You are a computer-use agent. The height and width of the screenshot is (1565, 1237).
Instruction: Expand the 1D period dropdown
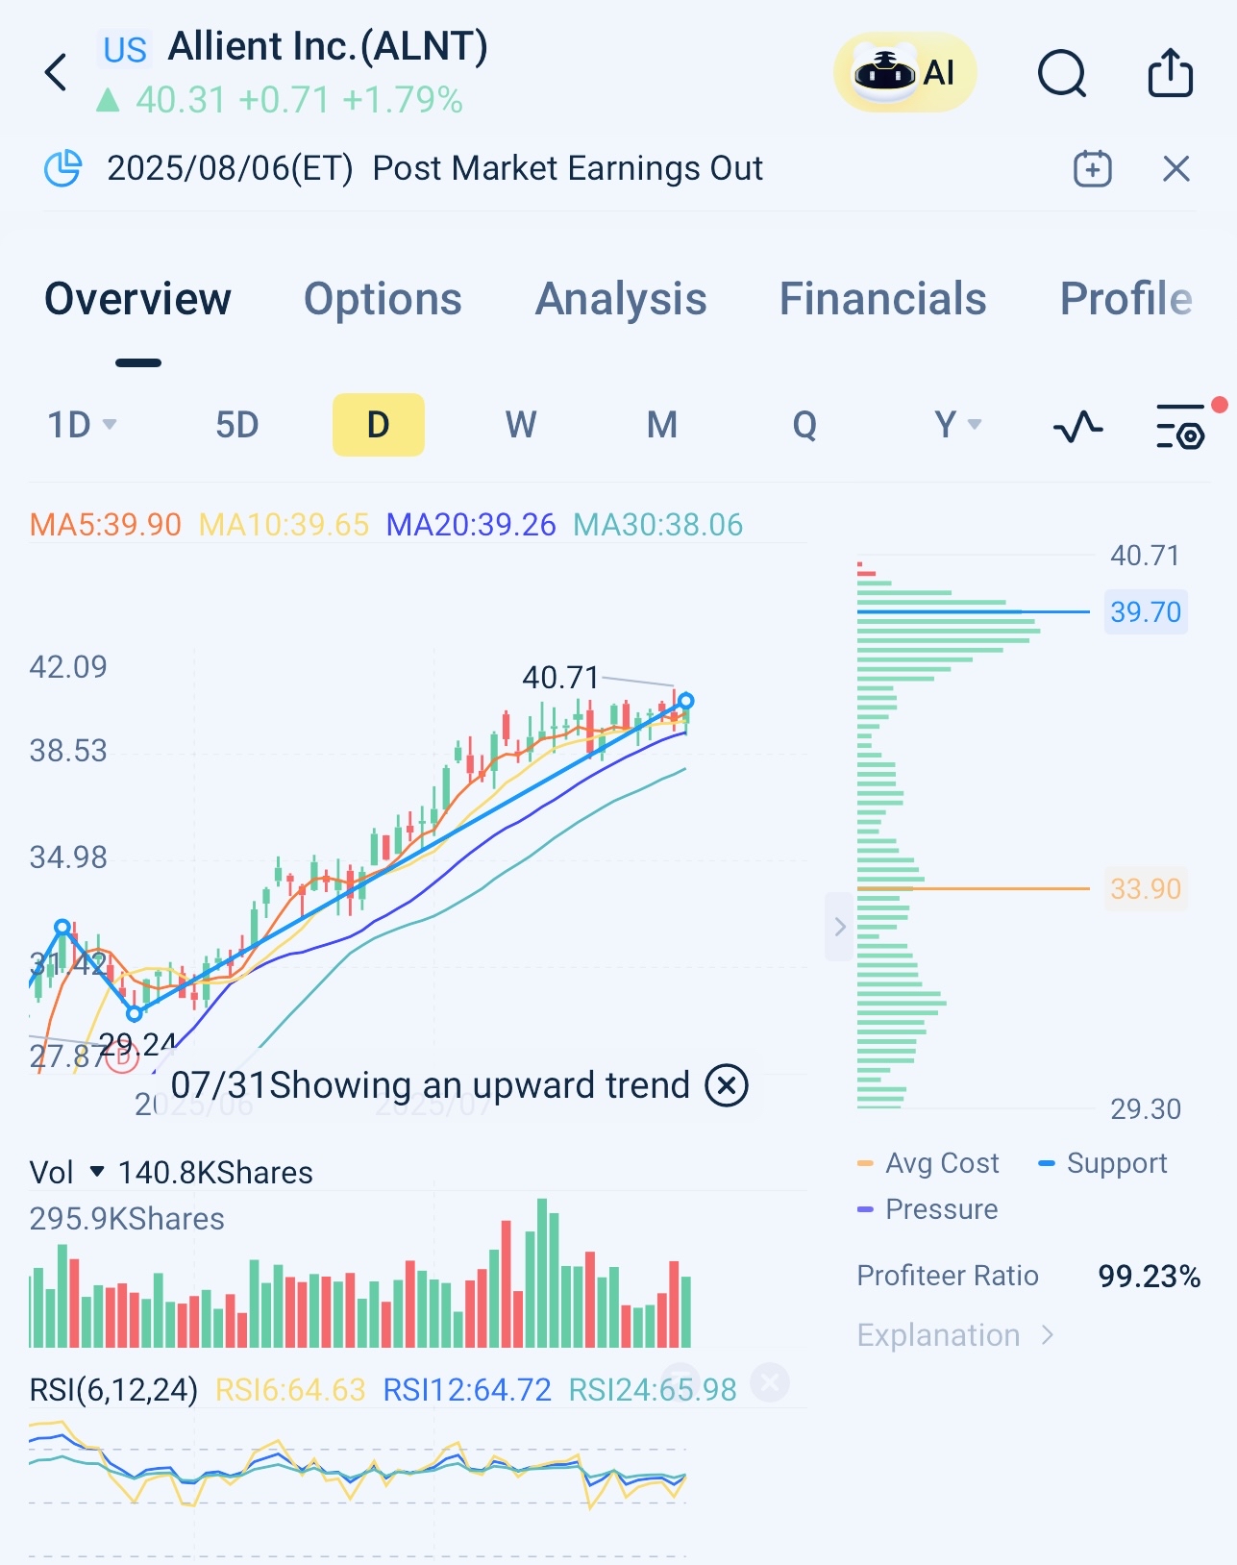click(82, 425)
